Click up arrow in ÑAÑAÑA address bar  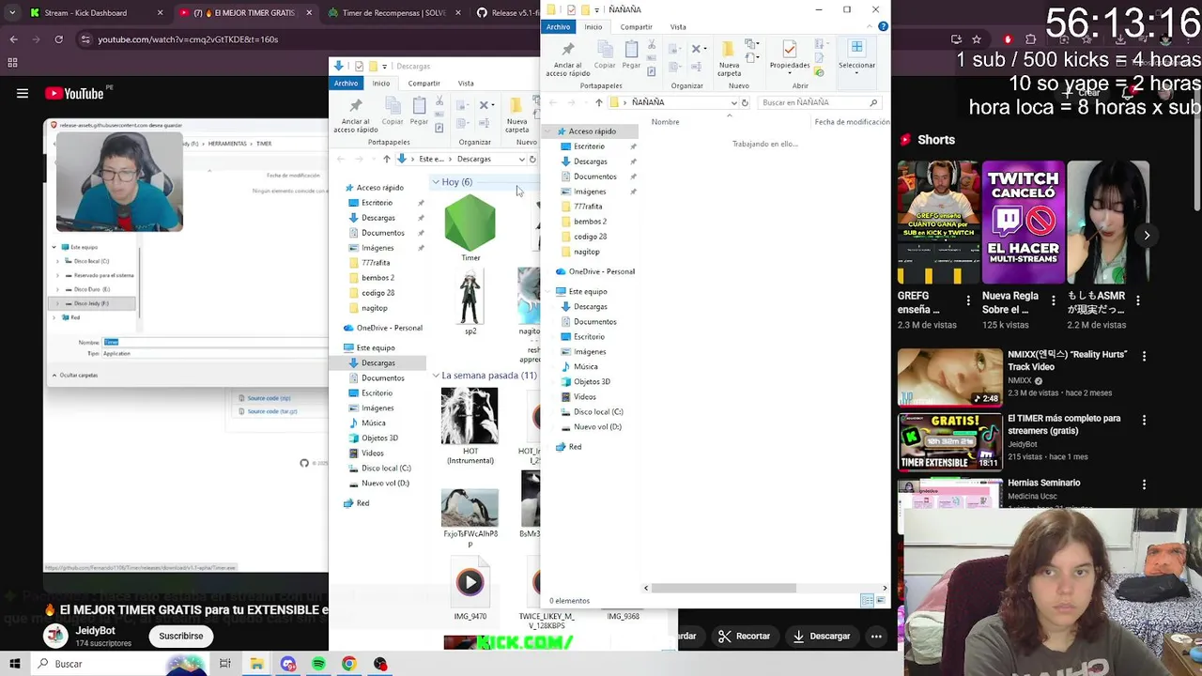pos(598,102)
